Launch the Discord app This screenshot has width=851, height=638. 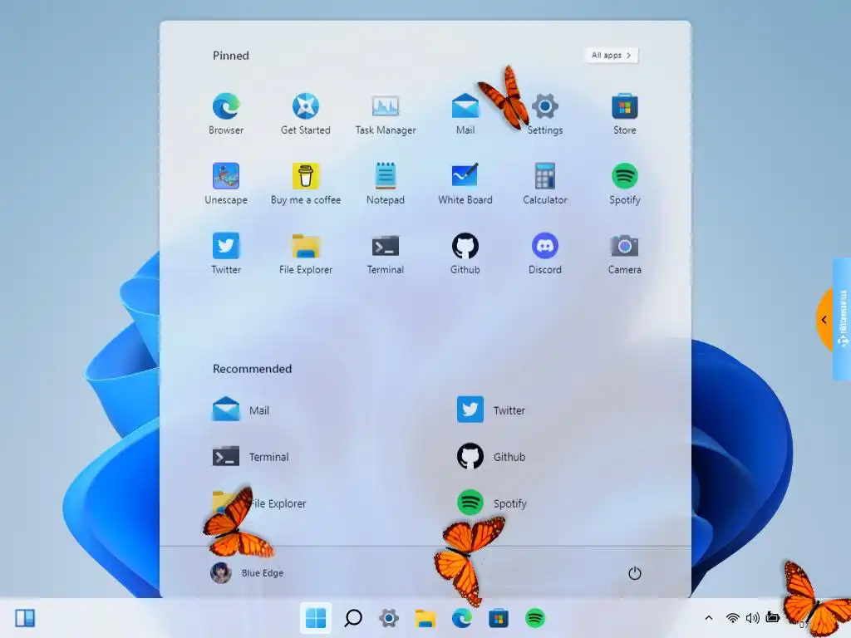(545, 253)
